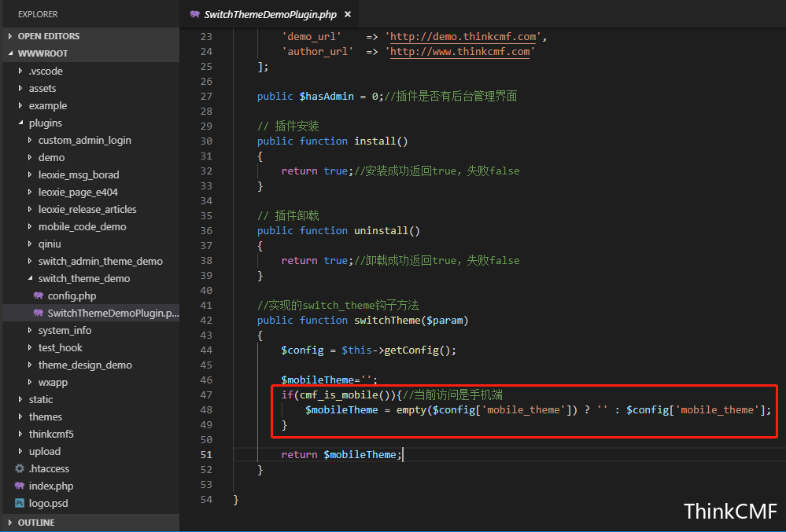Viewport: 786px width, 532px height.
Task: Click the PHP icon beside index.php
Action: [20, 486]
